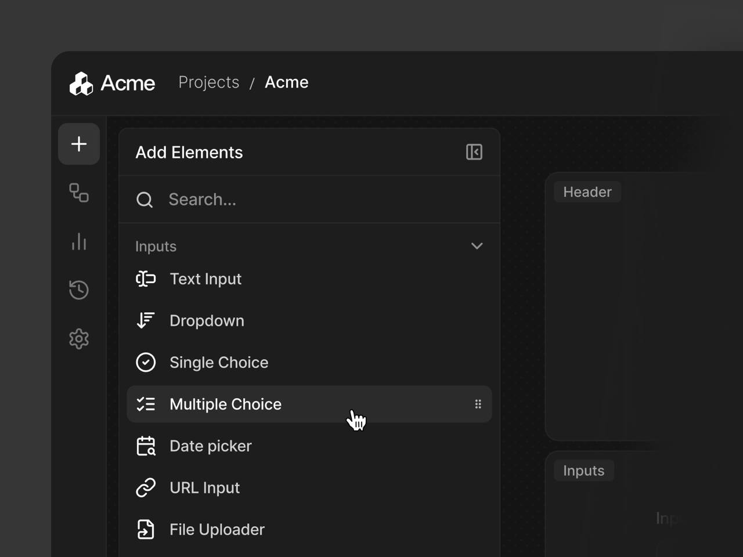Screen dimensions: 743x557
Task: Open the settings gear sidebar icon
Action: point(79,339)
